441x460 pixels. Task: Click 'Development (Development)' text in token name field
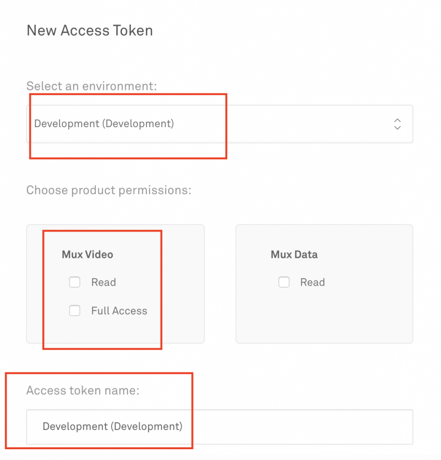tap(113, 427)
